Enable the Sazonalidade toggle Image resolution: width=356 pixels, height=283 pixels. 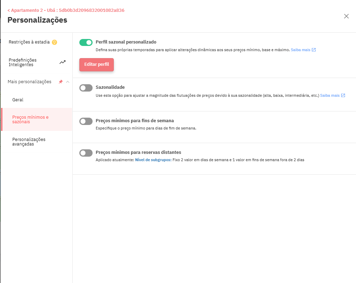86,88
